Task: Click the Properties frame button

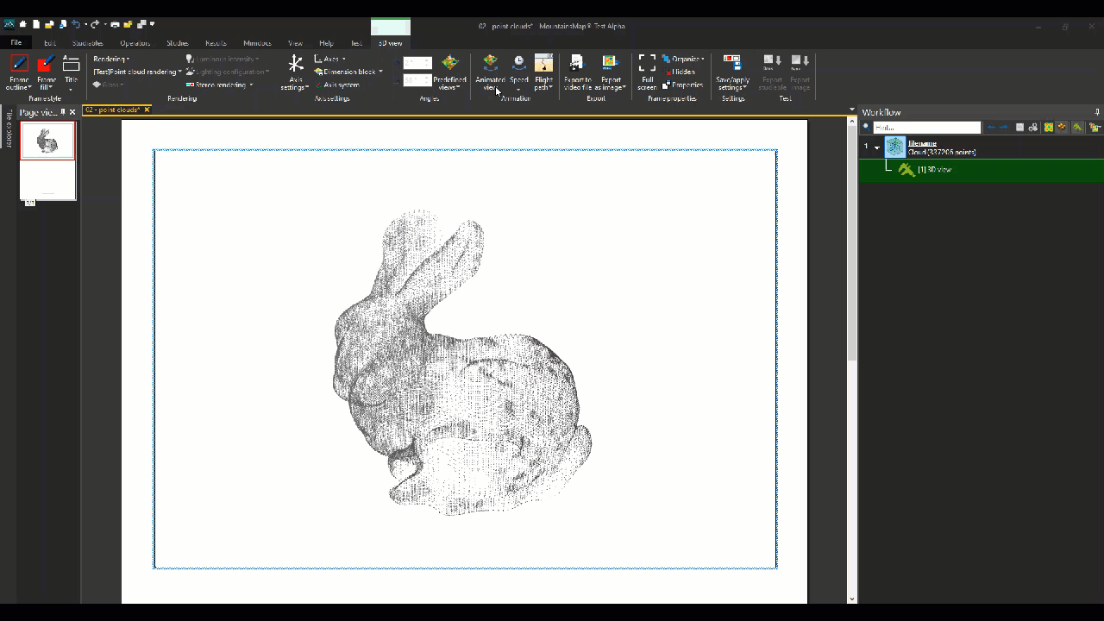Action: pos(682,85)
